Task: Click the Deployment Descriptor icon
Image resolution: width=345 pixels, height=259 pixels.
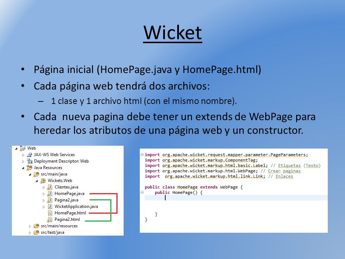Action: coord(29,161)
